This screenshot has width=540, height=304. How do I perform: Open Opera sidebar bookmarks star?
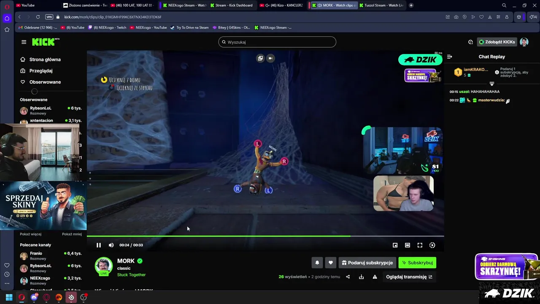click(7, 30)
